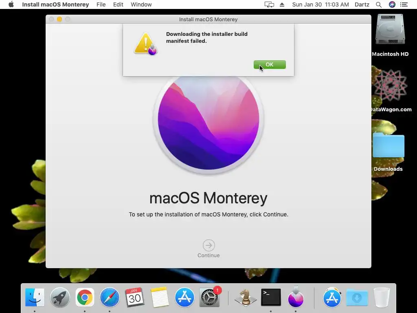
Task: Click the Dartz user name menu
Action: (x=362, y=4)
